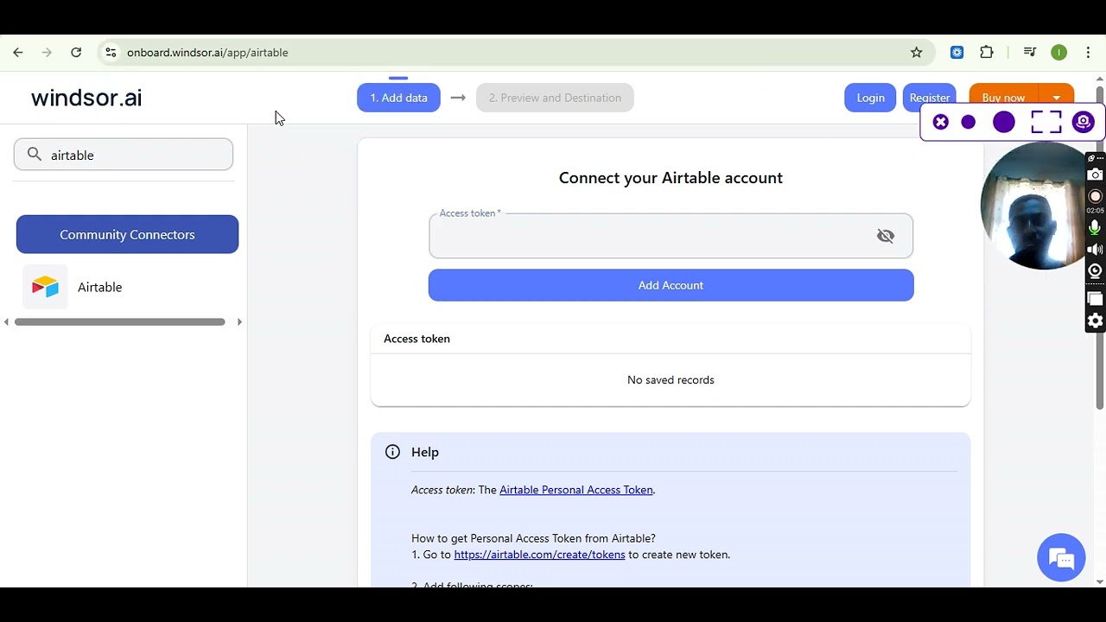Open the Extensions puzzle-piece menu
This screenshot has width=1106, height=622.
[987, 53]
